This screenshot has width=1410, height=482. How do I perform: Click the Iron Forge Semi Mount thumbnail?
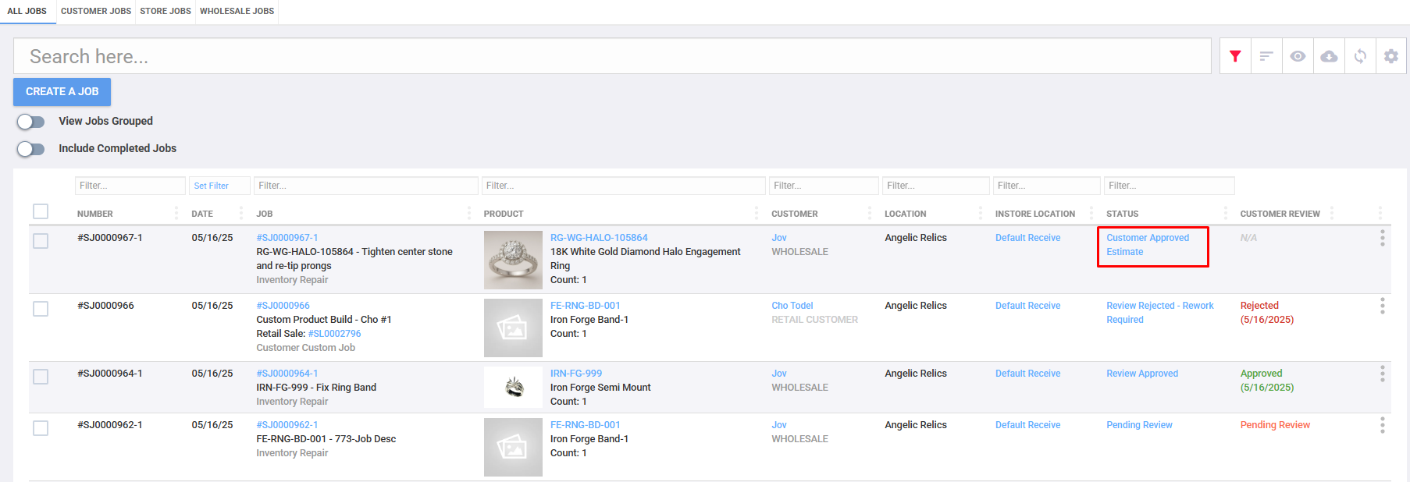coord(513,388)
